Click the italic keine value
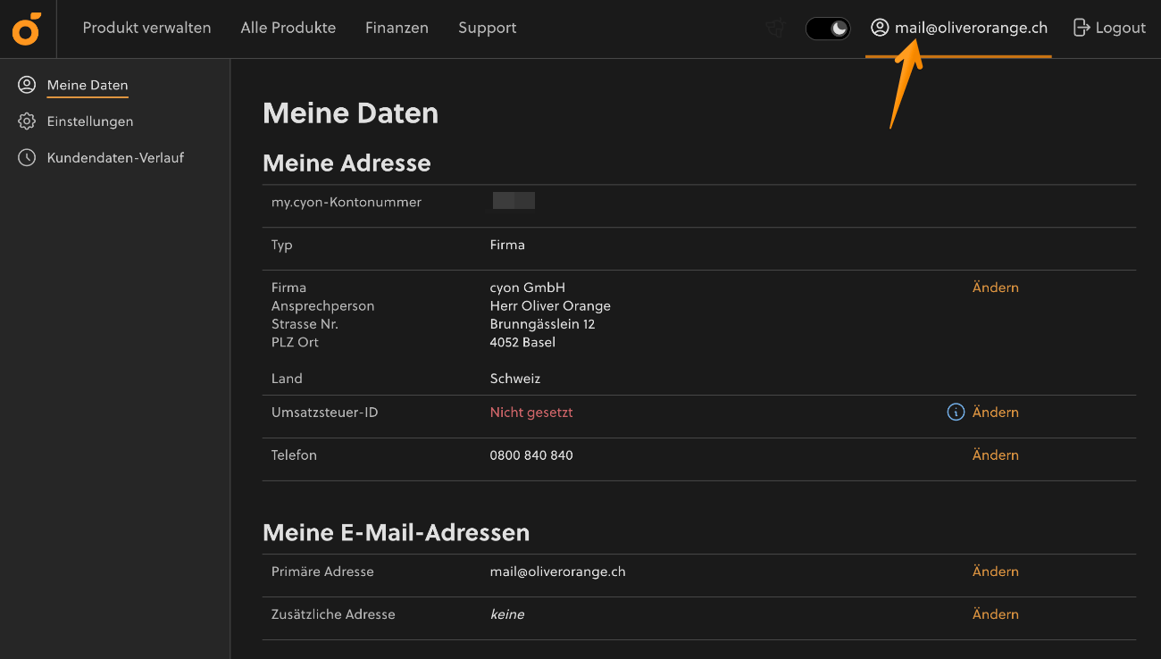1161x659 pixels. click(507, 614)
